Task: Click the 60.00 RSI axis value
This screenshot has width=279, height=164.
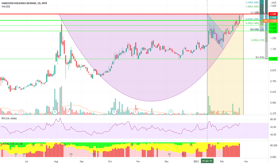Action: (273, 127)
